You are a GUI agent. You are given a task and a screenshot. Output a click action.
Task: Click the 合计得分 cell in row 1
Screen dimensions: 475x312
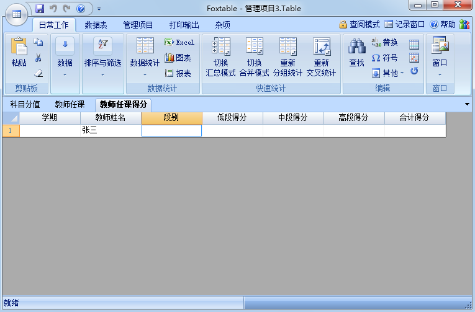click(x=415, y=130)
